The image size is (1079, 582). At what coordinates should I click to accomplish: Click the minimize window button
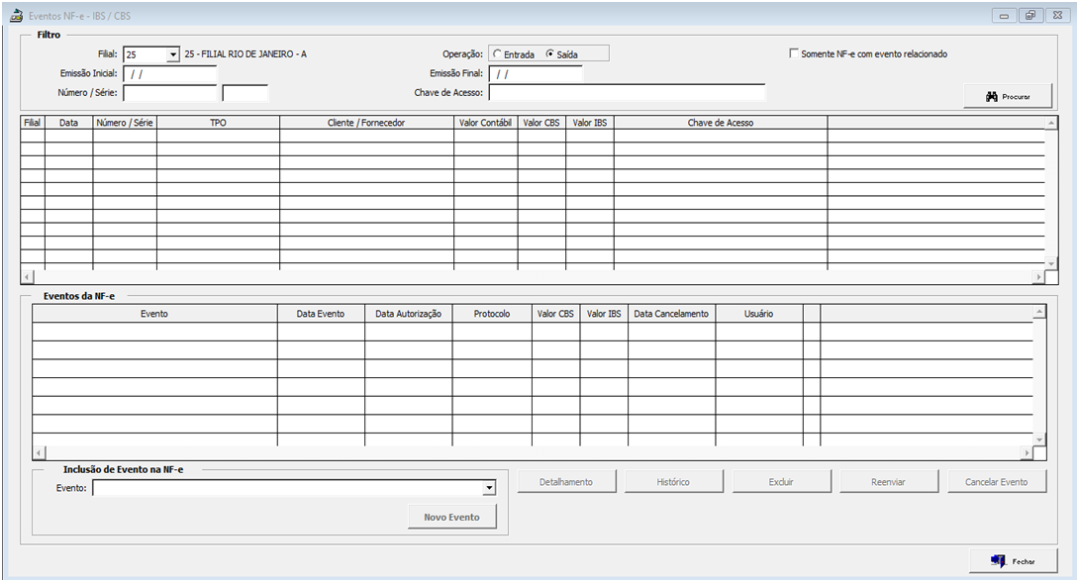[x=1004, y=16]
